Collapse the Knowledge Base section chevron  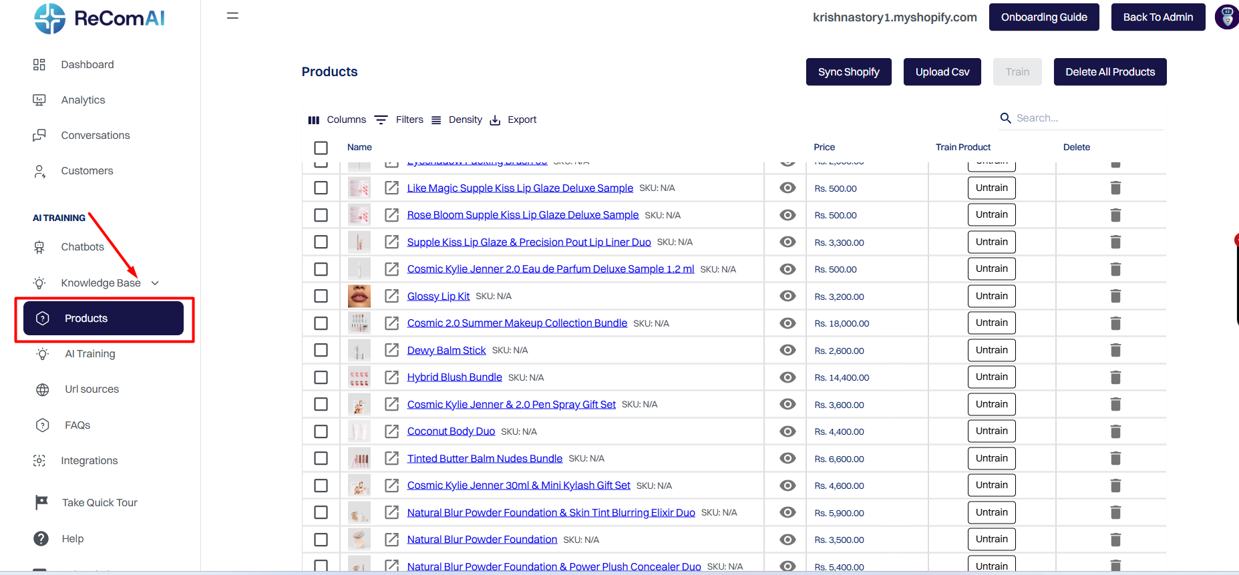point(155,283)
